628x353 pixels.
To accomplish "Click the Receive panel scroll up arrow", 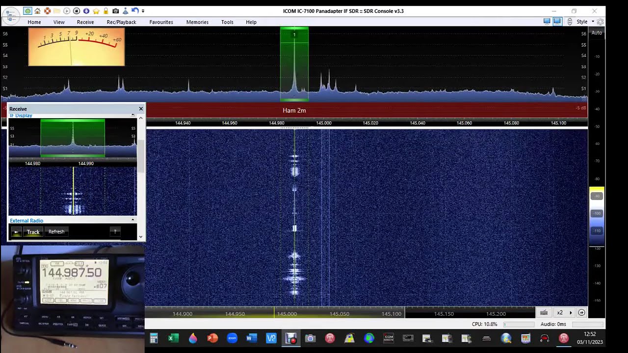I will coord(141,118).
